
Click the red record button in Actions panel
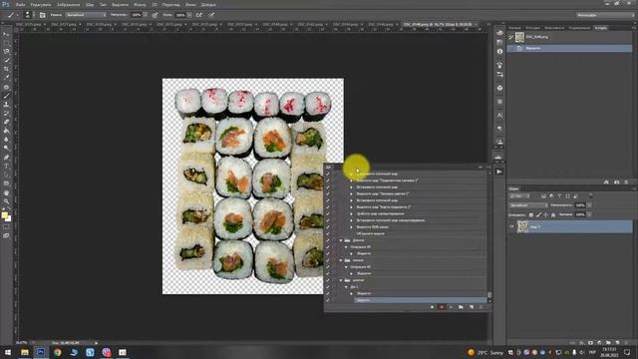pos(442,307)
